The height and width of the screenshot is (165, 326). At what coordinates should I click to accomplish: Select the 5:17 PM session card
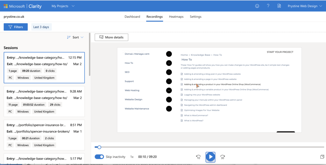(x=44, y=159)
